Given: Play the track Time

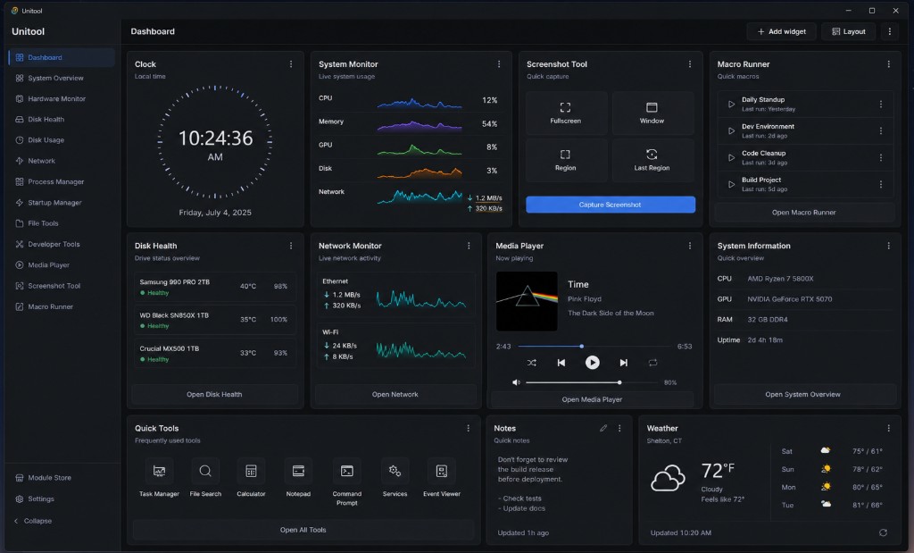Looking at the screenshot, I should pyautogui.click(x=593, y=363).
